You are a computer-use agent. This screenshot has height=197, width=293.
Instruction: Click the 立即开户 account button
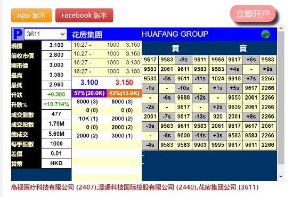[253, 14]
